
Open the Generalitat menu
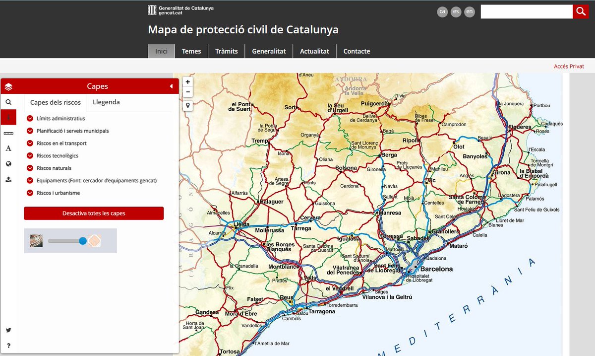coord(269,51)
